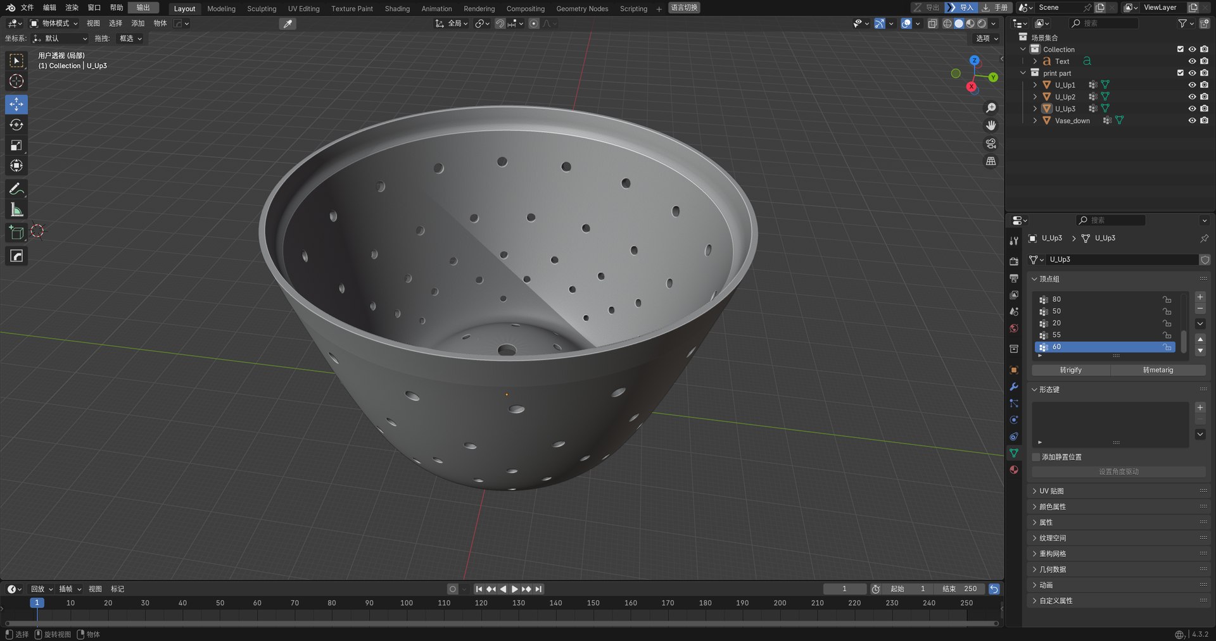Toggle camera view icon

[991, 144]
